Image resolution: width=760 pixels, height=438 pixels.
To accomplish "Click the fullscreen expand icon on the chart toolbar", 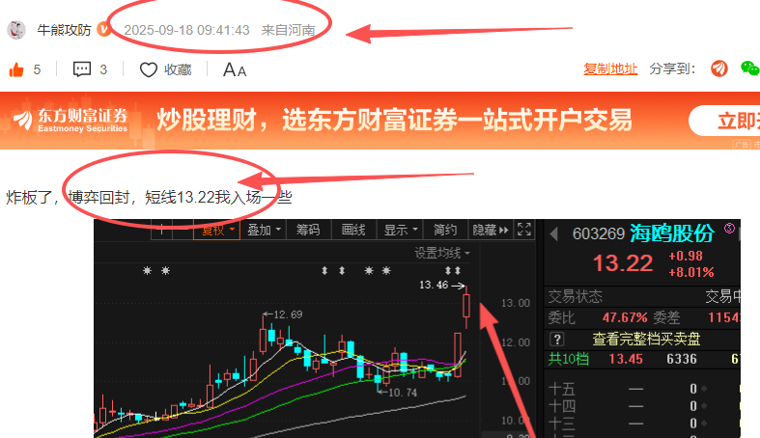I will [524, 230].
